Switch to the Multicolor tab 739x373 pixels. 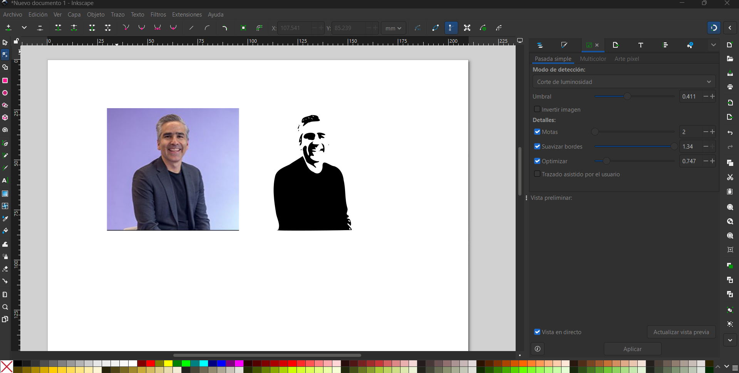(593, 59)
